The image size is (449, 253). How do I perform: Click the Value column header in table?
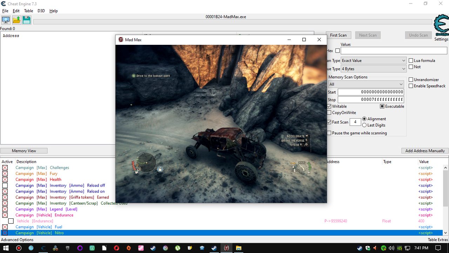[424, 162]
